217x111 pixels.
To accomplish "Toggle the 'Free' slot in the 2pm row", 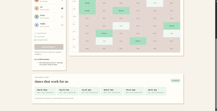I will (171, 33).
